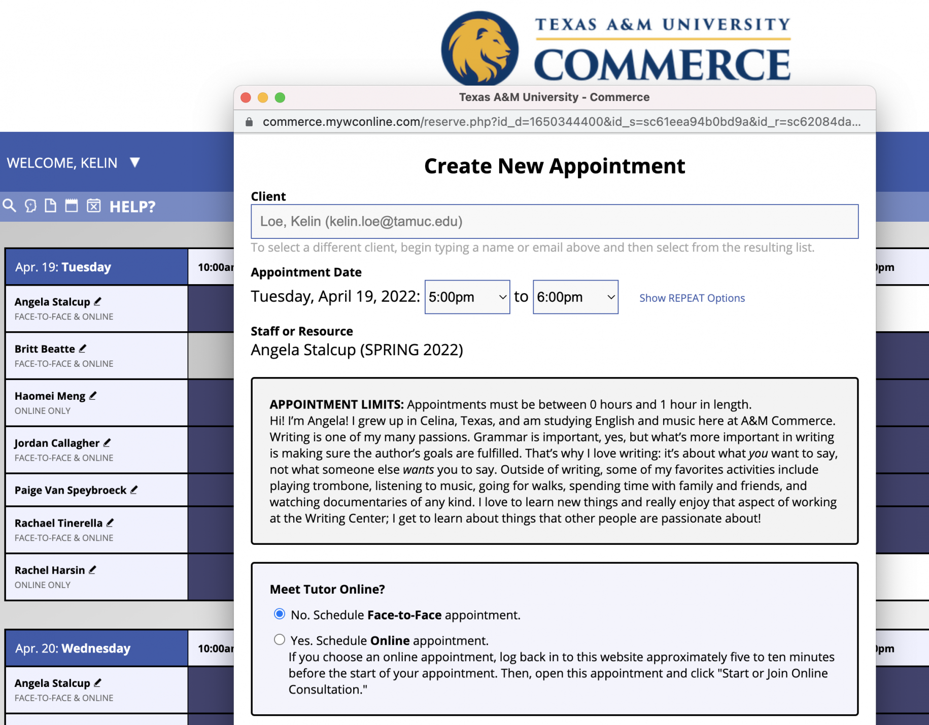Select Yes, schedule Online radio button
Screen dimensions: 929x725
coord(280,640)
